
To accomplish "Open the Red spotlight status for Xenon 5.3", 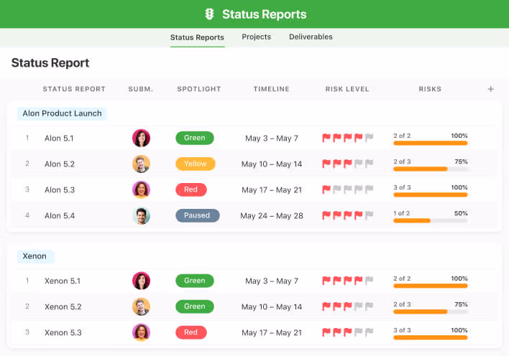I will 191,332.
